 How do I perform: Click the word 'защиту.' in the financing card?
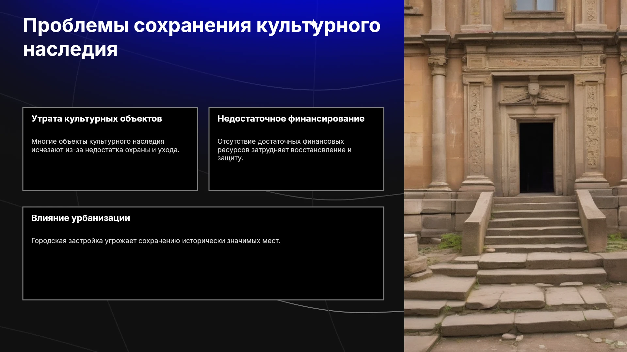click(x=231, y=158)
